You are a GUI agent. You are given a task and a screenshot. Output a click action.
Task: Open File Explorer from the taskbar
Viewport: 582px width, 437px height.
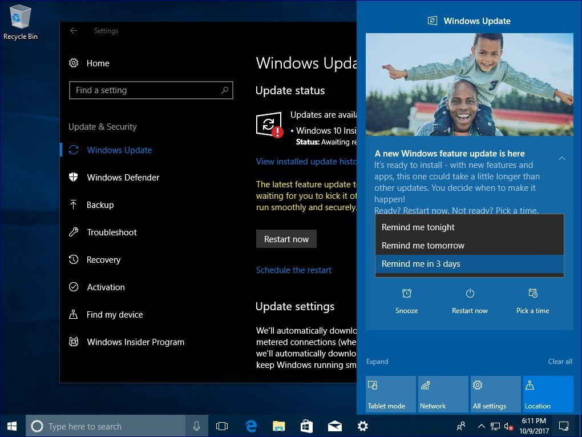279,426
